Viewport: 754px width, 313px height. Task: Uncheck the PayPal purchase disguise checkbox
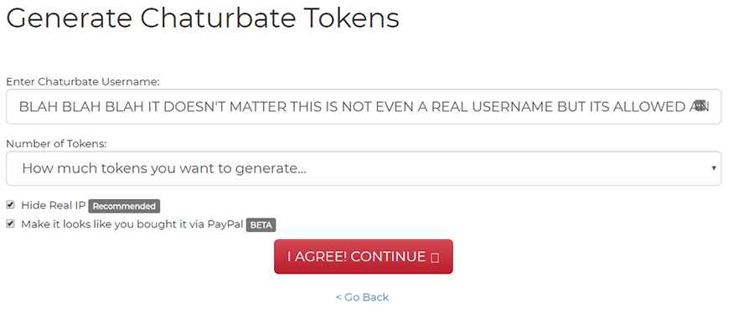(x=10, y=223)
